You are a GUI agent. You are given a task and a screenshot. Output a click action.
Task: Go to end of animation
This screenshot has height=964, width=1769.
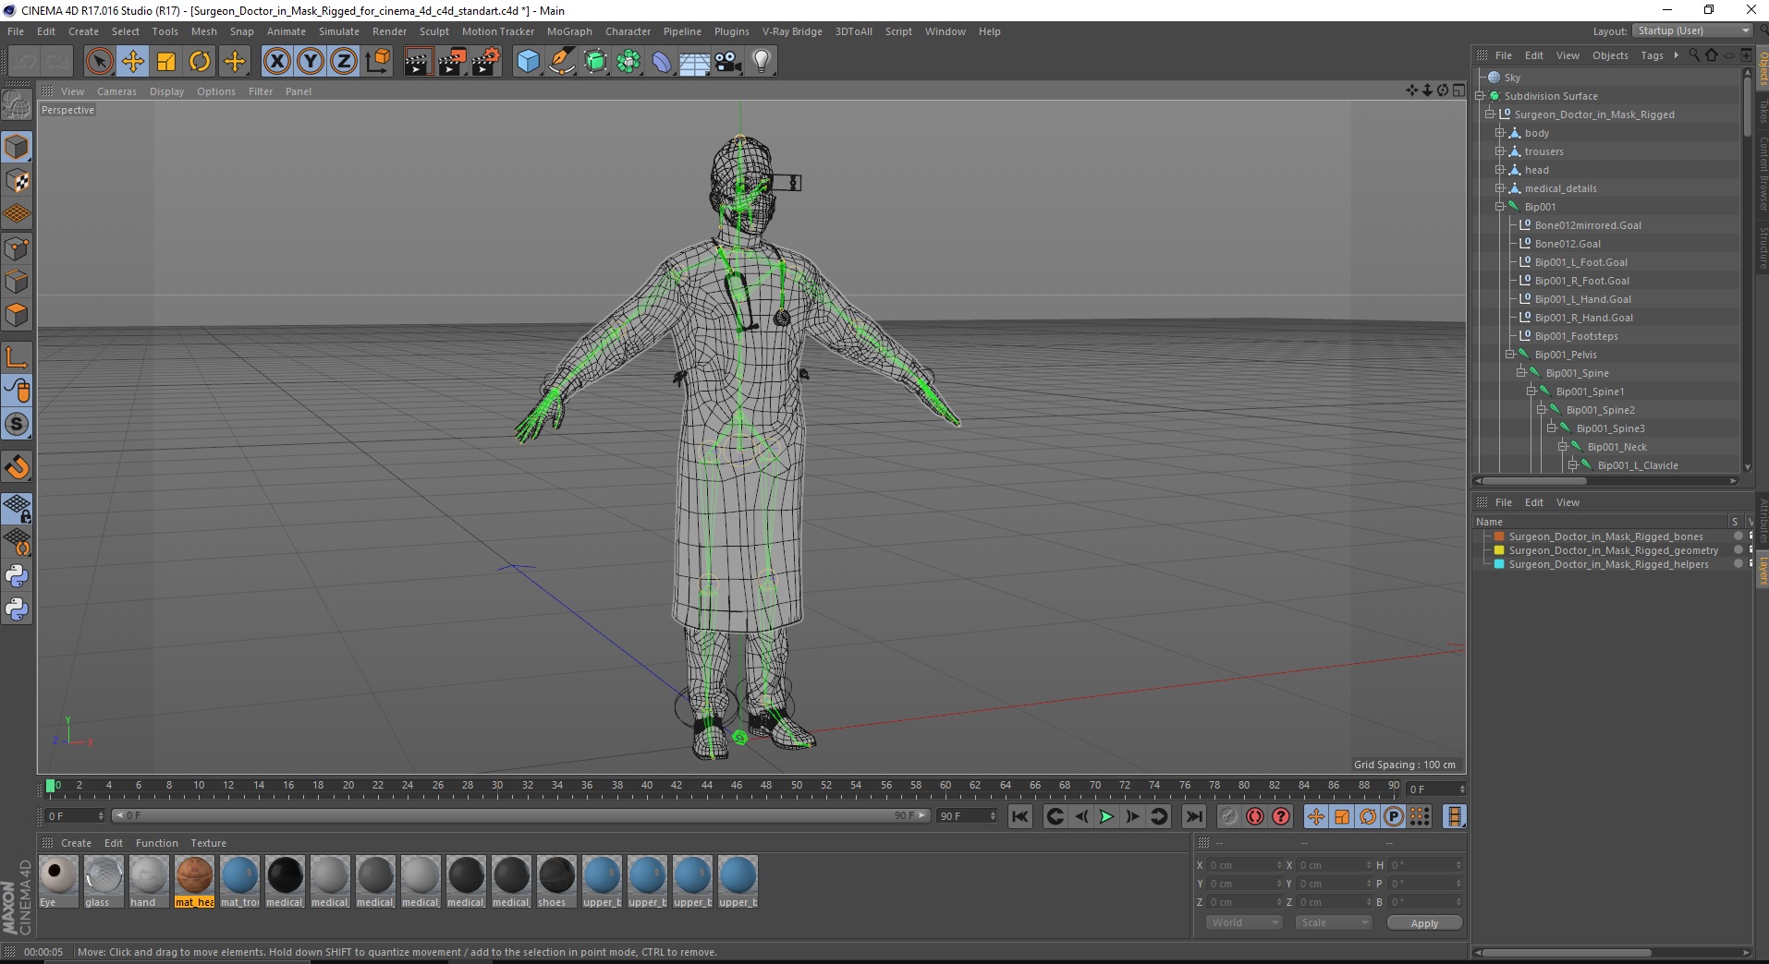(1194, 816)
